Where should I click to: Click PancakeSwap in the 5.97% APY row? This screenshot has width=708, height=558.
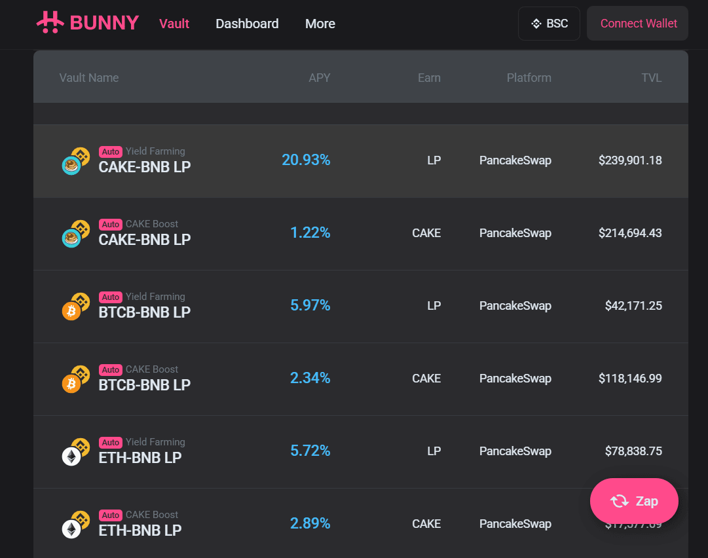[x=515, y=306]
